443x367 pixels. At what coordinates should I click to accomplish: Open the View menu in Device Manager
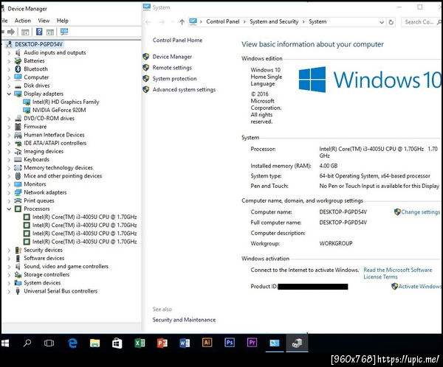tap(44, 21)
